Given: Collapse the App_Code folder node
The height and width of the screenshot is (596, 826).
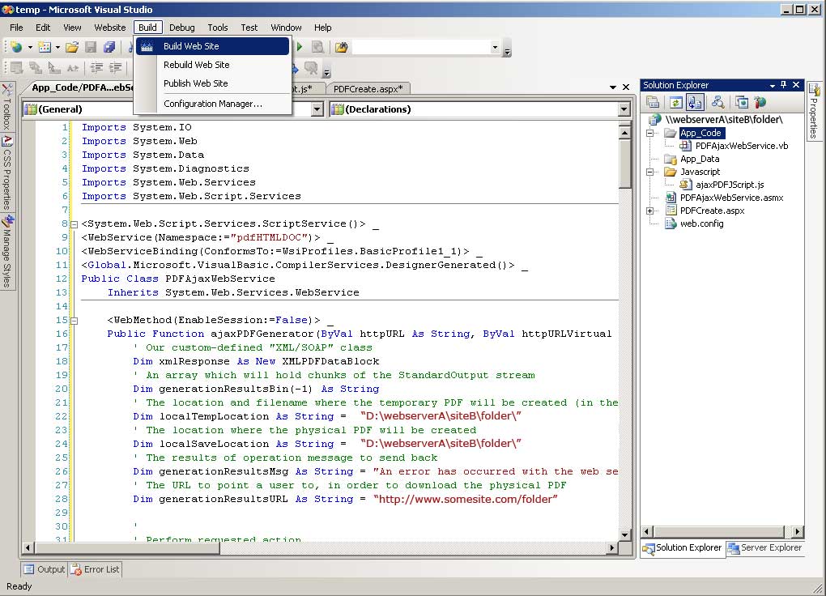Looking at the screenshot, I should (650, 134).
